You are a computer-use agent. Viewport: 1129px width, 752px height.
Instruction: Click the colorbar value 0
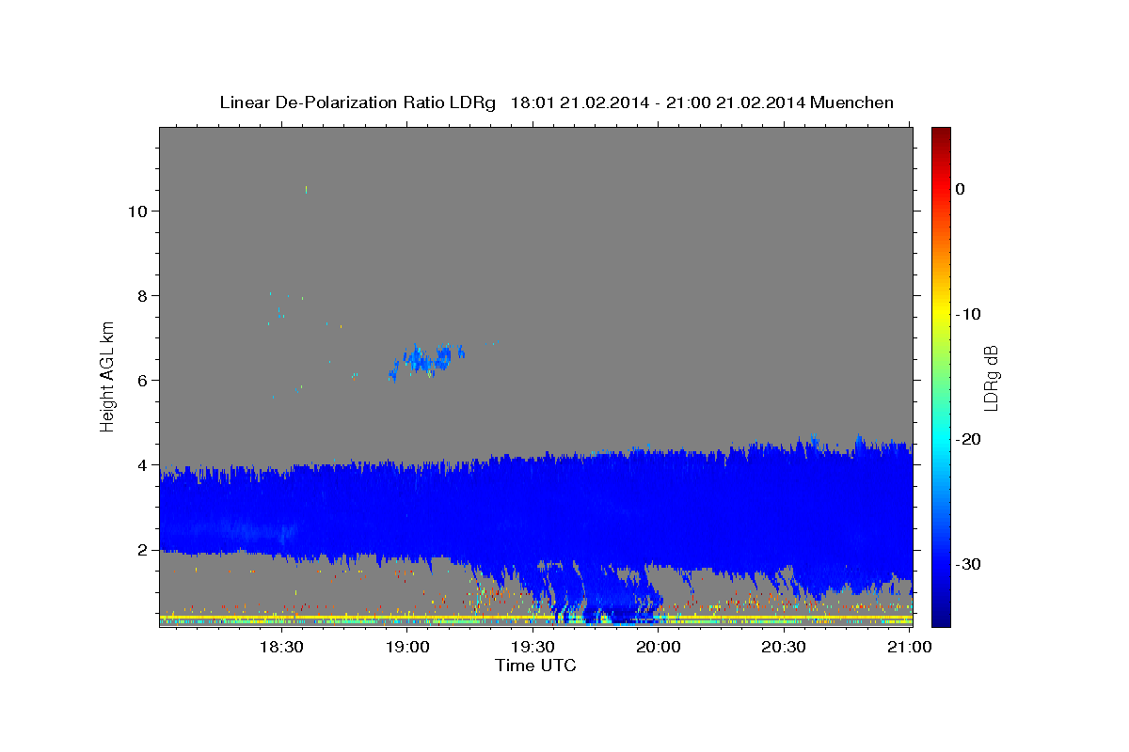961,189
